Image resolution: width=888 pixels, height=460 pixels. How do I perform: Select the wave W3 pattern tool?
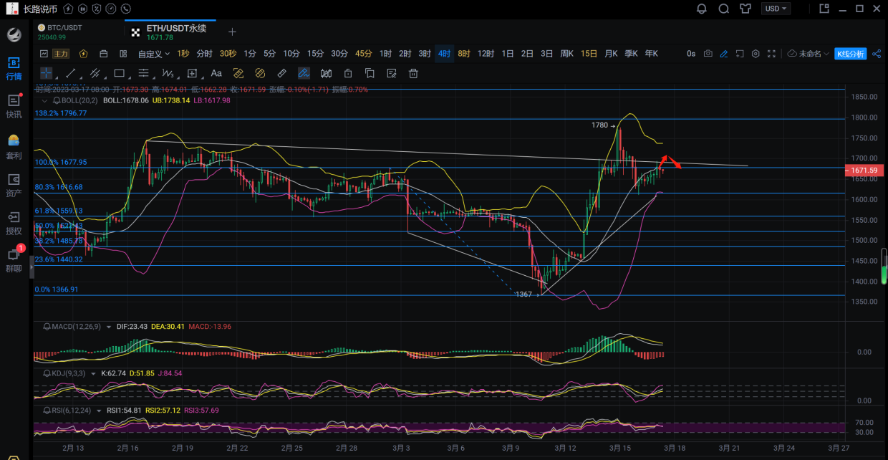[168, 73]
